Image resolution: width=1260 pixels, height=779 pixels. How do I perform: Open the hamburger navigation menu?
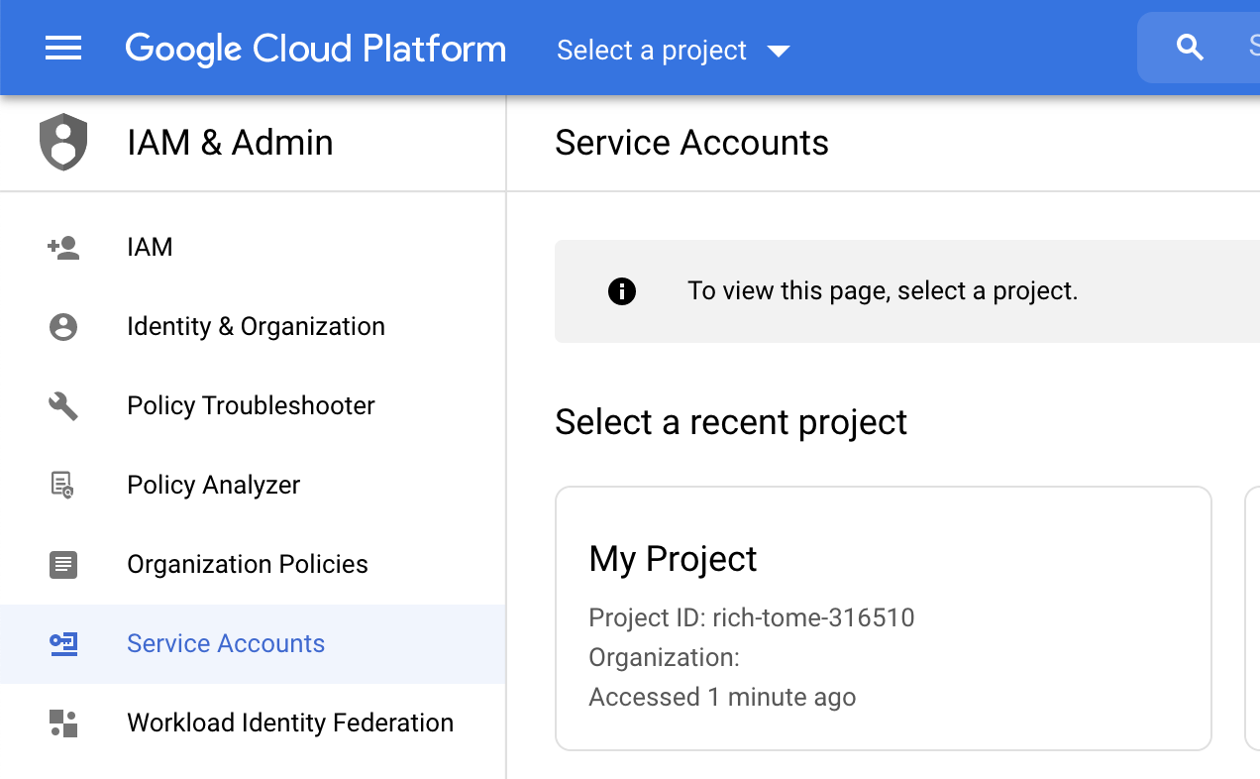63,48
